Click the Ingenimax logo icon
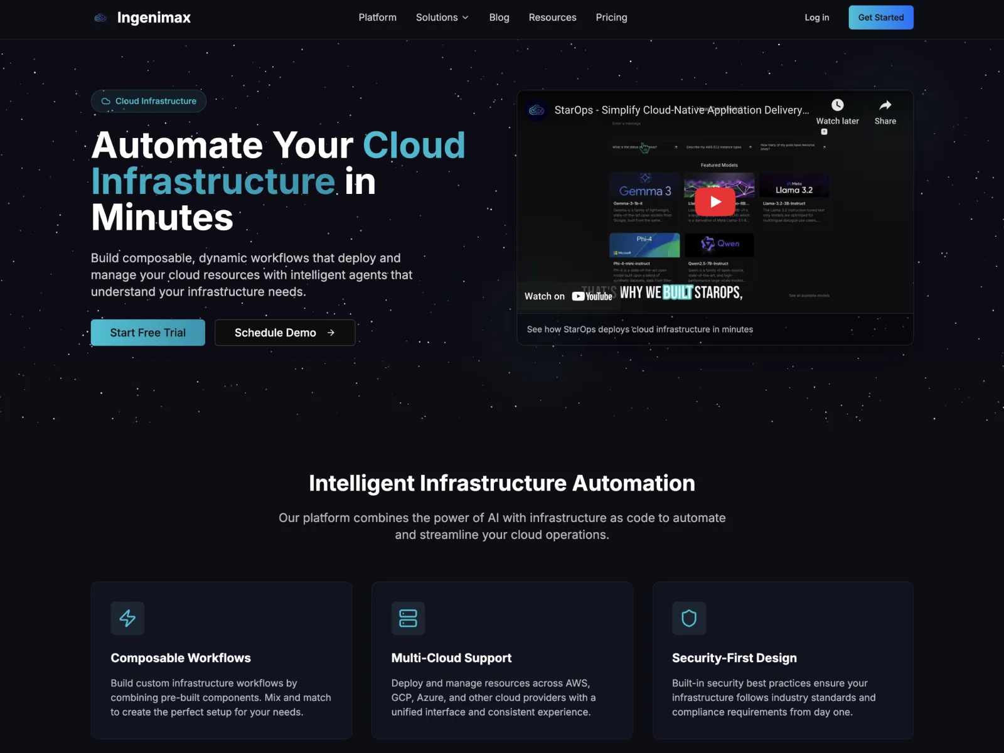1004x753 pixels. tap(100, 18)
